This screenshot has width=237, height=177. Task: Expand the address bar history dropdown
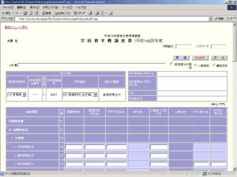[210, 19]
